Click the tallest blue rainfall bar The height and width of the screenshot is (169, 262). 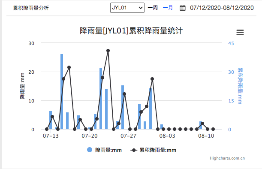[62, 92]
